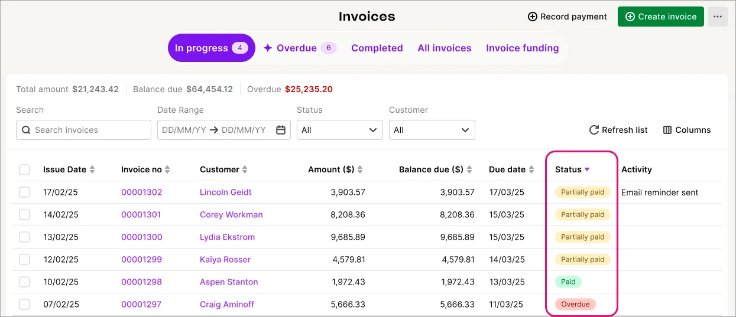Open the Invoice funding tab

tap(523, 48)
